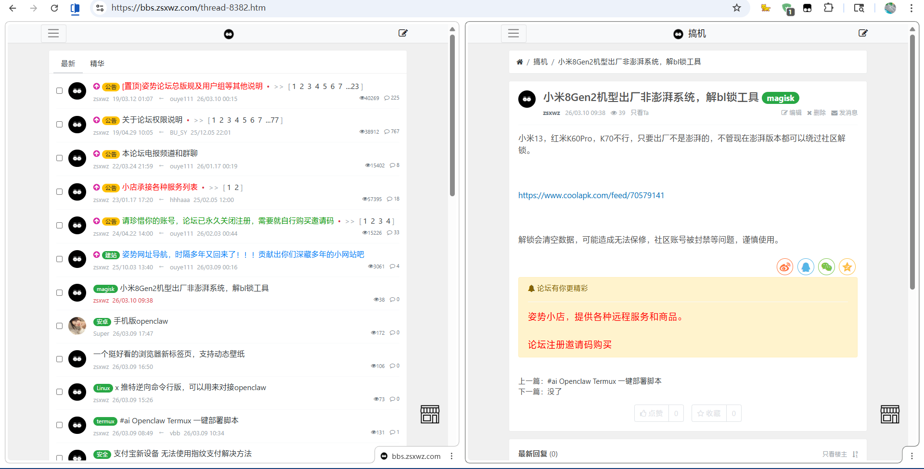This screenshot has width=924, height=469.
Task: Share post via Weibo icon
Action: tap(784, 267)
